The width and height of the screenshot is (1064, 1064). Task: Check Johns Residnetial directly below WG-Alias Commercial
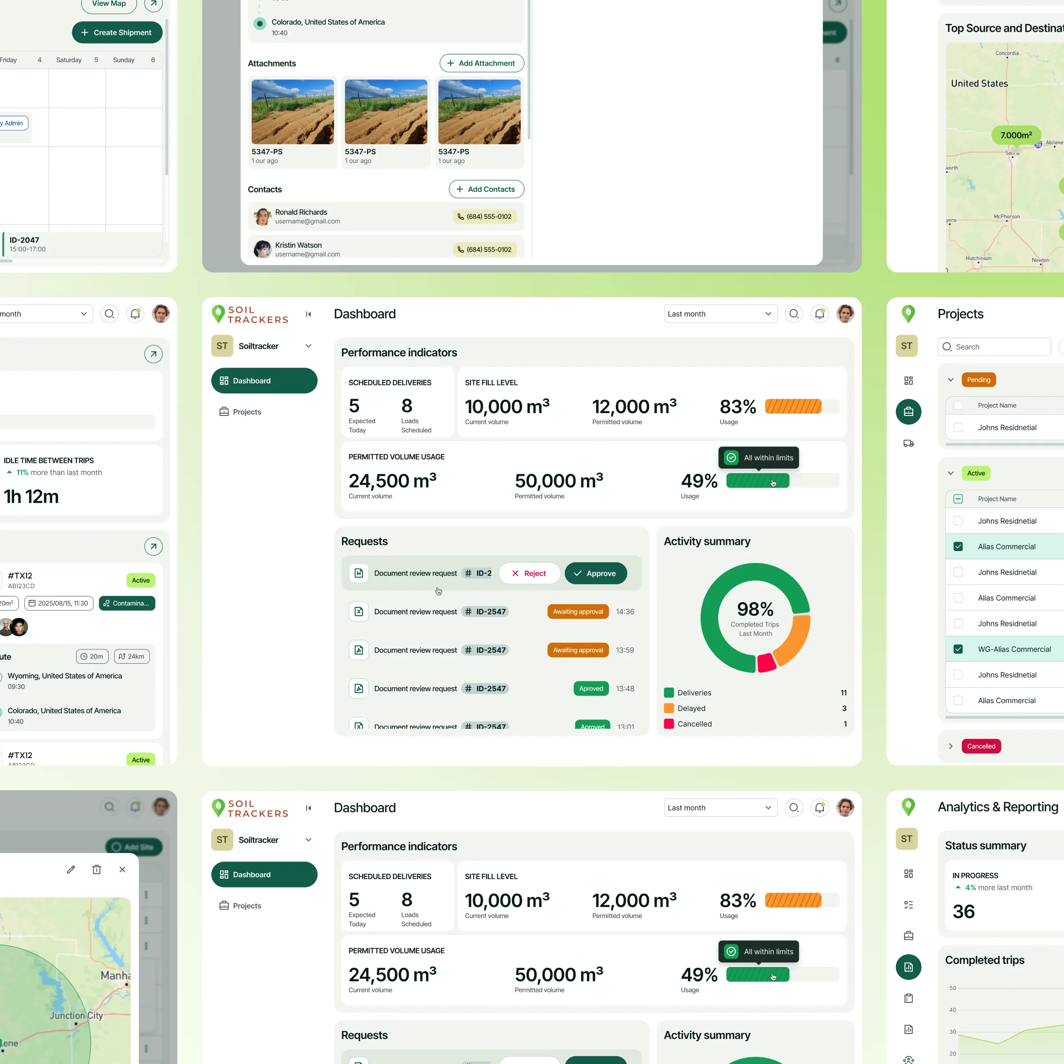[958, 675]
